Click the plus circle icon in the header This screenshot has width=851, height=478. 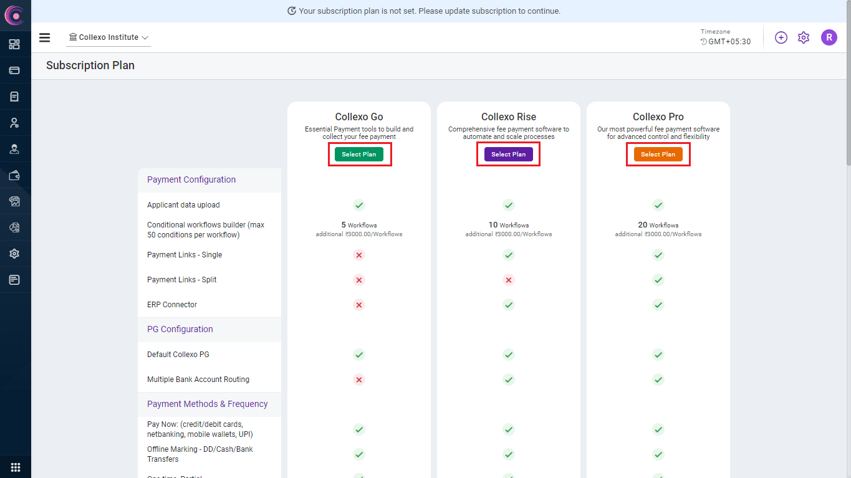click(x=781, y=37)
